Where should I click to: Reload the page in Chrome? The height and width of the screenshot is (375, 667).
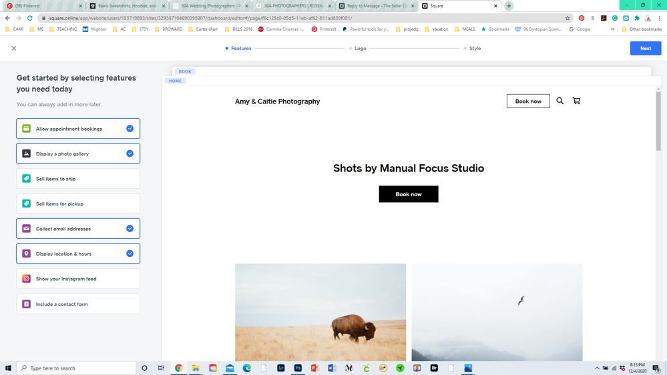[30, 18]
